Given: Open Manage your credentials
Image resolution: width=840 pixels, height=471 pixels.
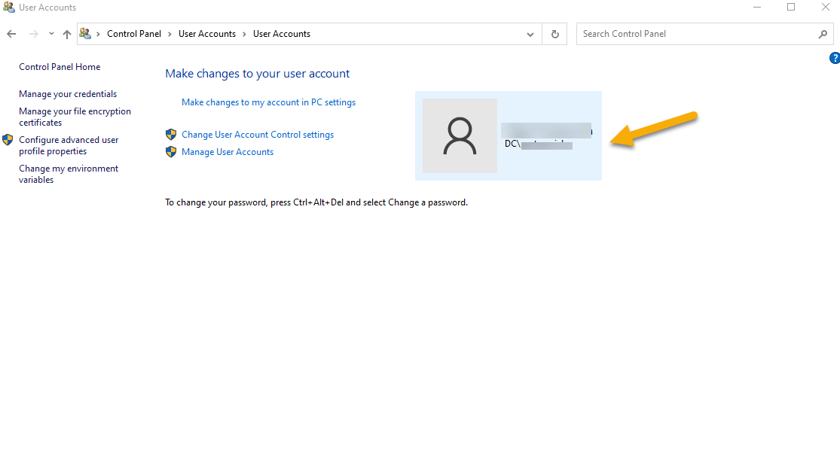Looking at the screenshot, I should pyautogui.click(x=68, y=94).
